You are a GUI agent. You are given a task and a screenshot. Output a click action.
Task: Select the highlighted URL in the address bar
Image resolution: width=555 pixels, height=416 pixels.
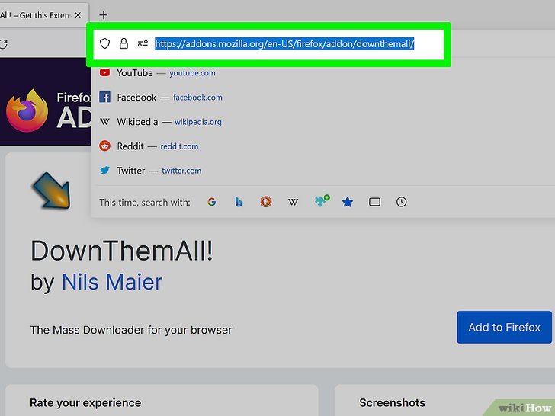click(284, 44)
